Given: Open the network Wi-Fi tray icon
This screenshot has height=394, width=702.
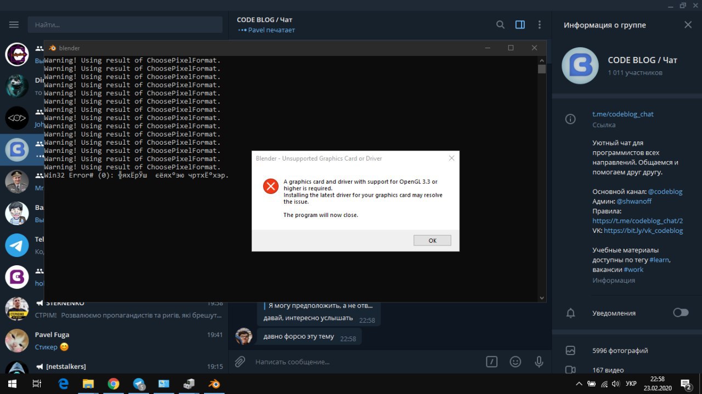Looking at the screenshot, I should pos(604,384).
